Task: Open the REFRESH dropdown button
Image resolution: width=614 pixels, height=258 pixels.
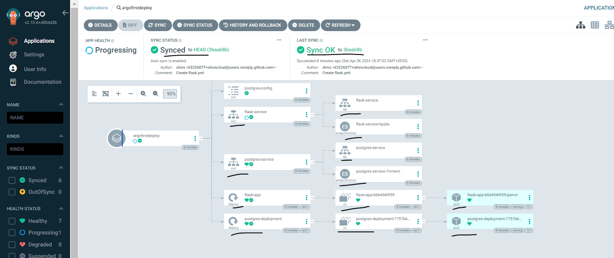Action: pyautogui.click(x=340, y=25)
